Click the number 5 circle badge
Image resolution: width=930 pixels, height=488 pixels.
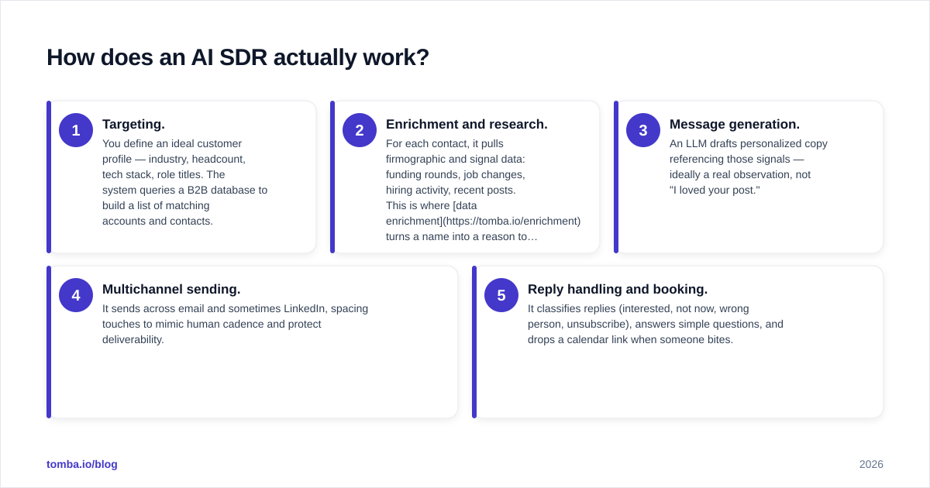(x=501, y=295)
